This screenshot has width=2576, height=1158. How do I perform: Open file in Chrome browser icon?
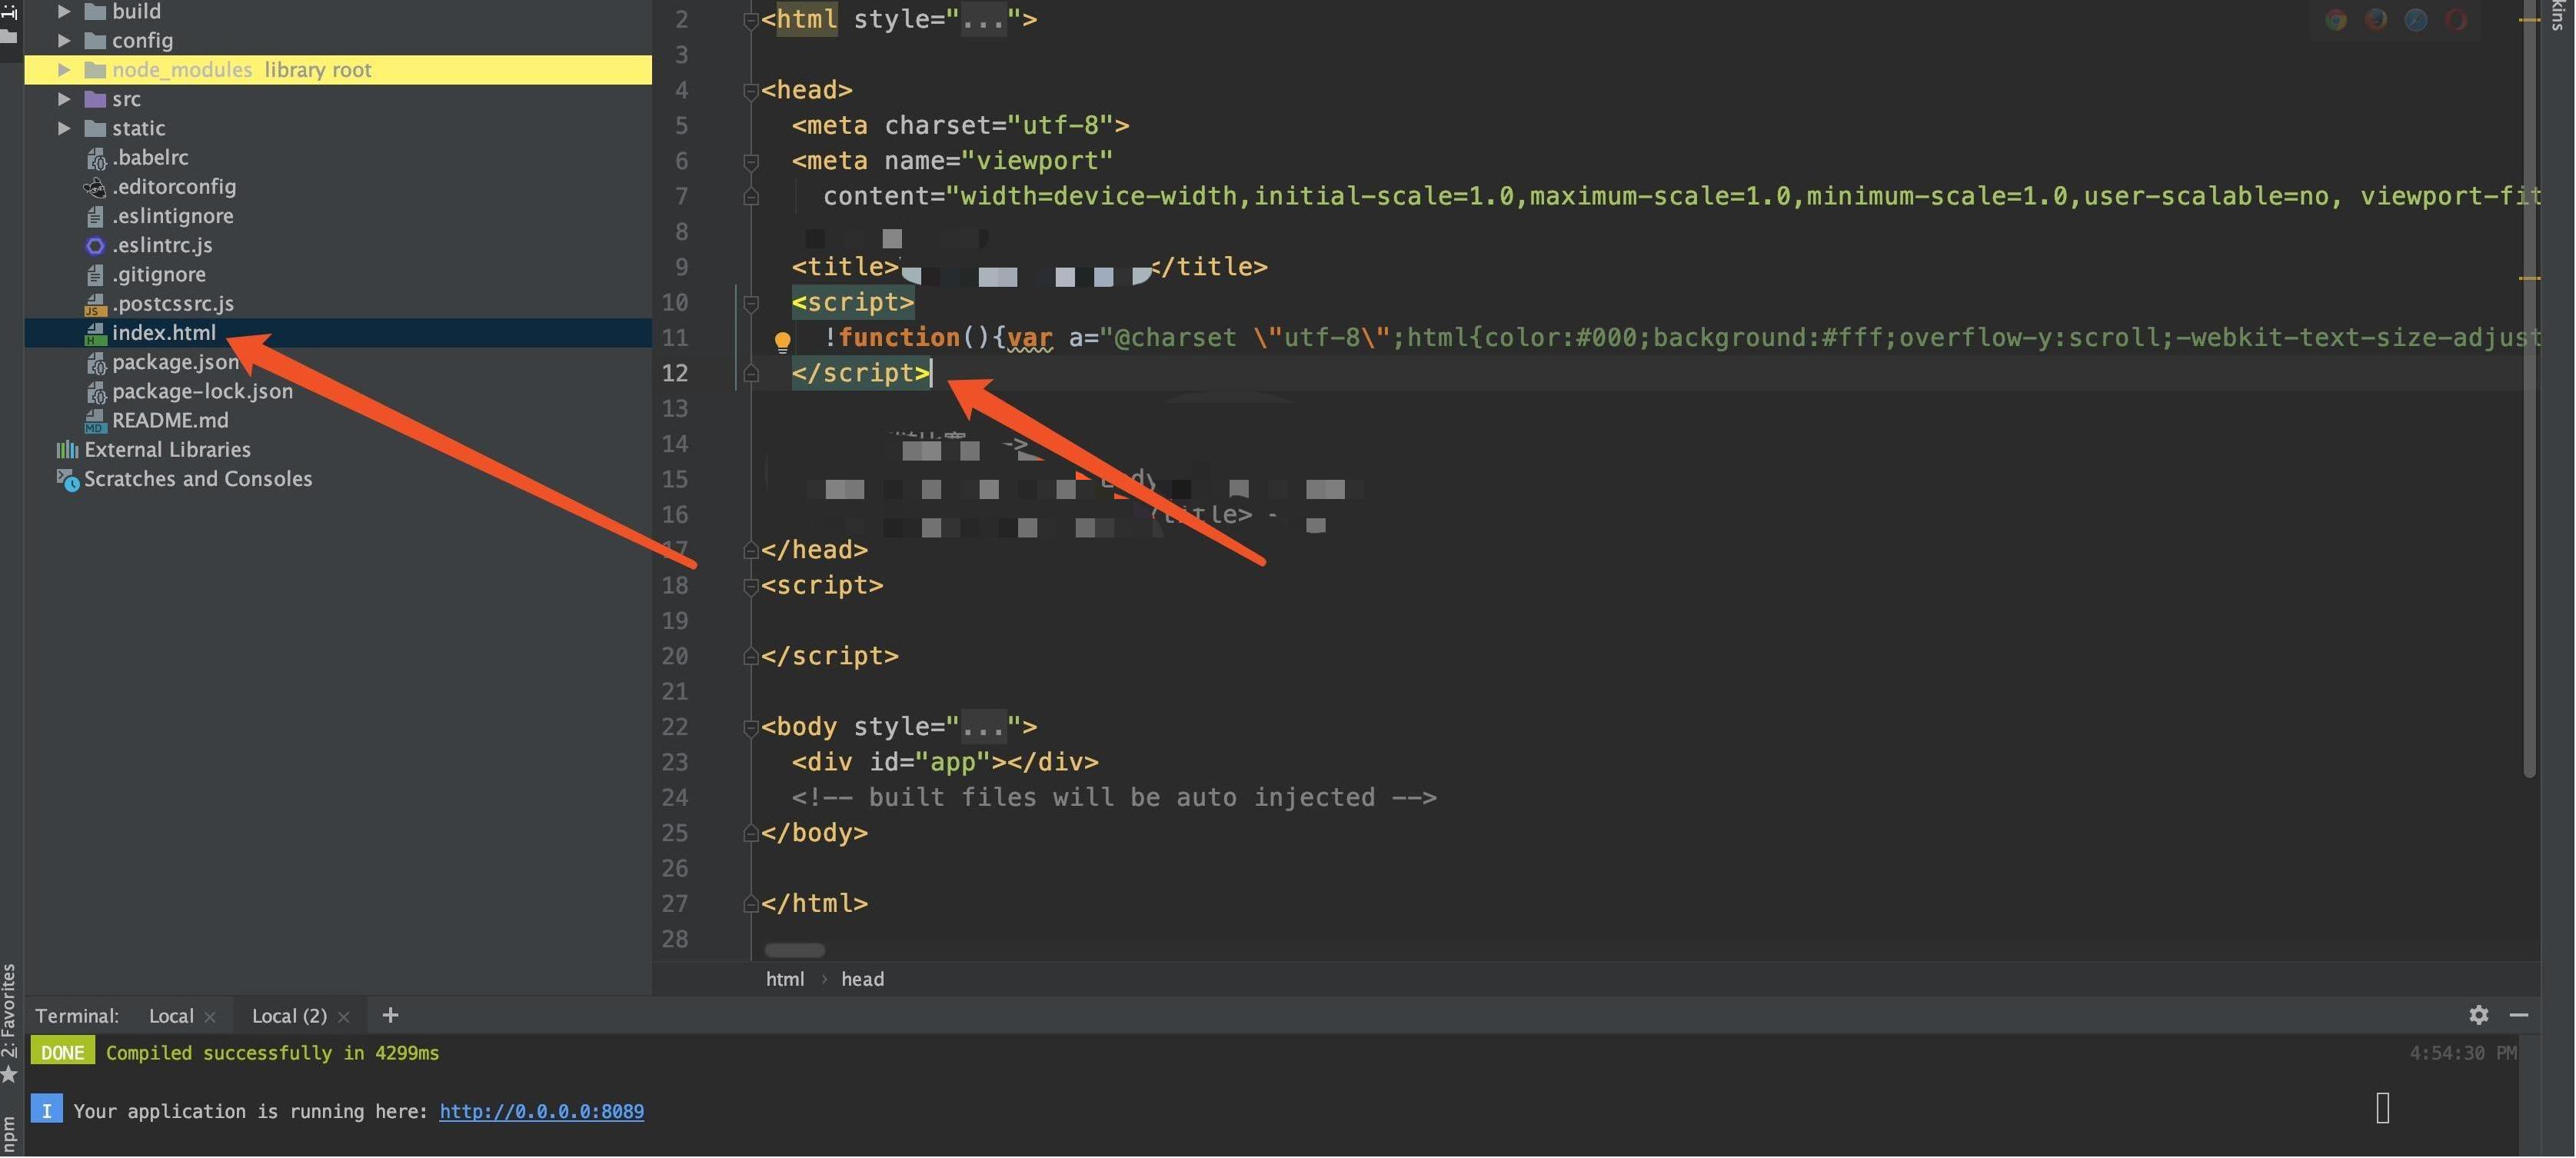[x=2336, y=20]
